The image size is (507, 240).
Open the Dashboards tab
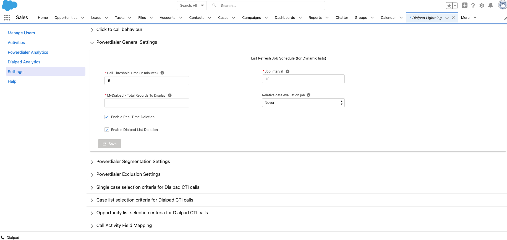(x=285, y=17)
